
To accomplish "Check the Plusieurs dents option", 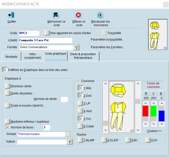I will pyautogui.click(x=7, y=86).
